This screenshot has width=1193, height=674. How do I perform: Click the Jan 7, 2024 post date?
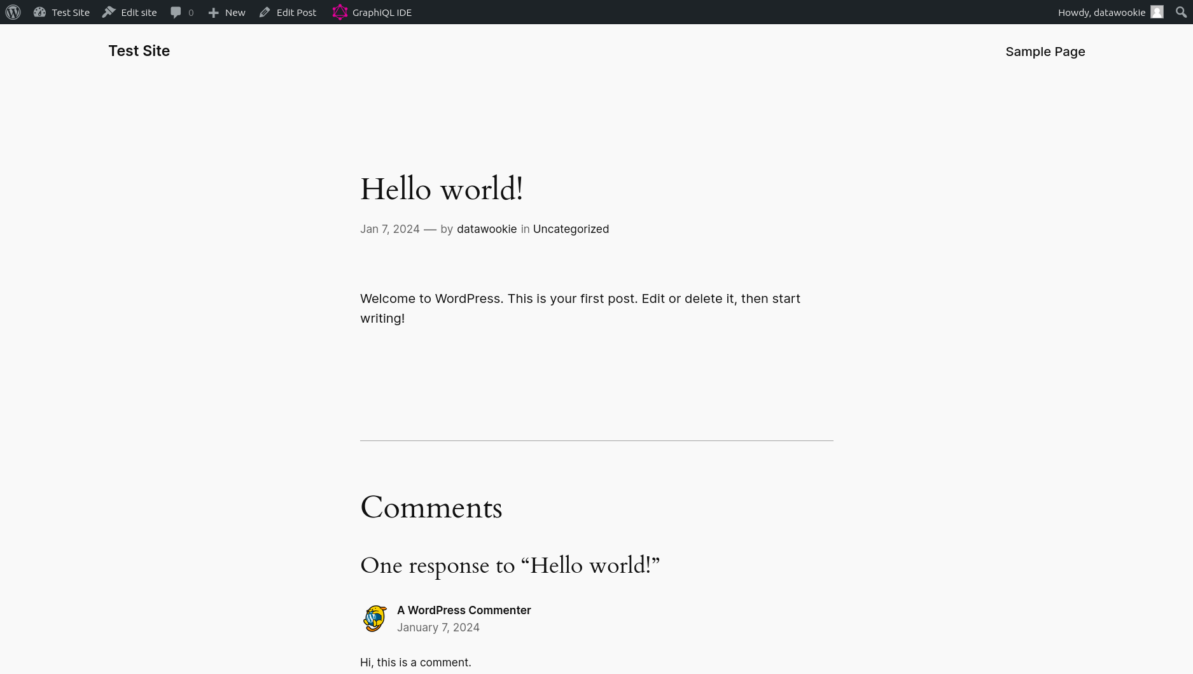[x=389, y=228]
